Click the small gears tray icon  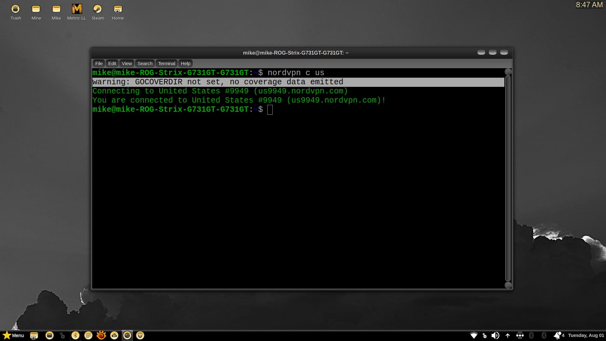(485, 336)
